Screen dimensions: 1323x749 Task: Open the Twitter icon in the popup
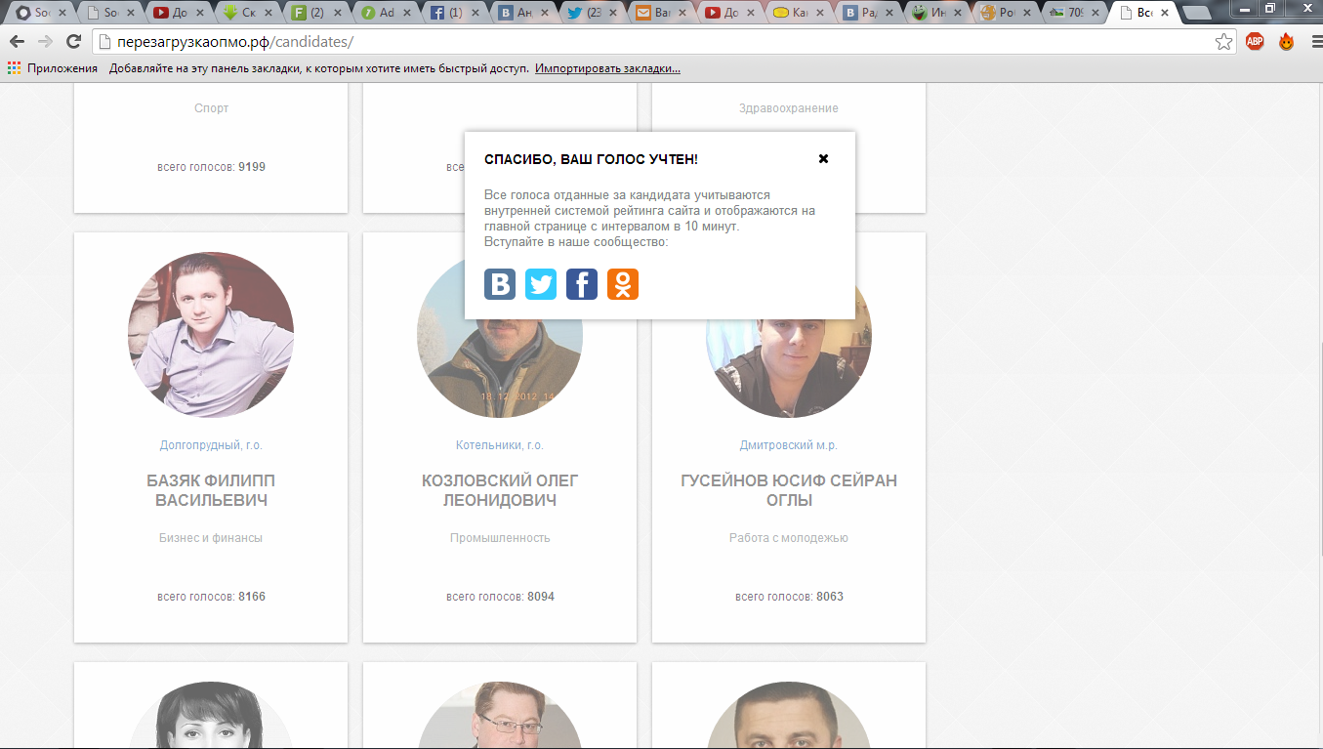point(541,284)
